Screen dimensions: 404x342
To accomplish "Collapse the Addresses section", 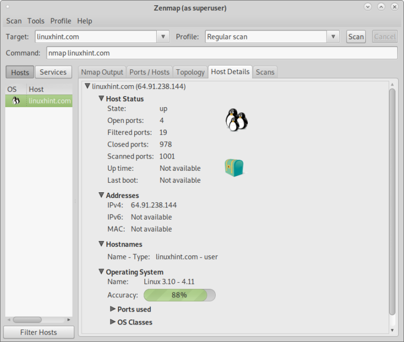I will click(102, 195).
